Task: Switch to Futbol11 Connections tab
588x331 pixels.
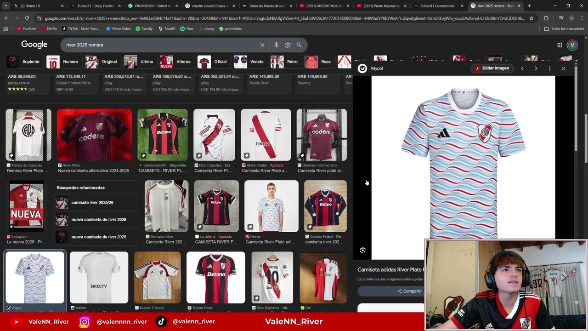Action: [438, 6]
